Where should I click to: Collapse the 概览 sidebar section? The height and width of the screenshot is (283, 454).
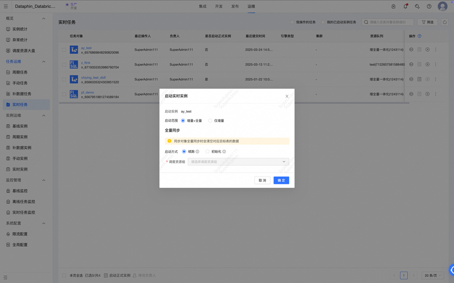point(44,19)
